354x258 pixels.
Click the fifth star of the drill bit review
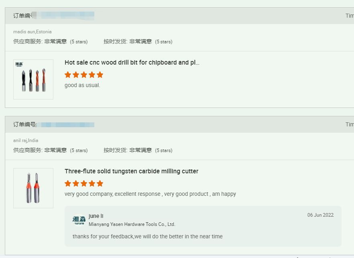(100, 75)
